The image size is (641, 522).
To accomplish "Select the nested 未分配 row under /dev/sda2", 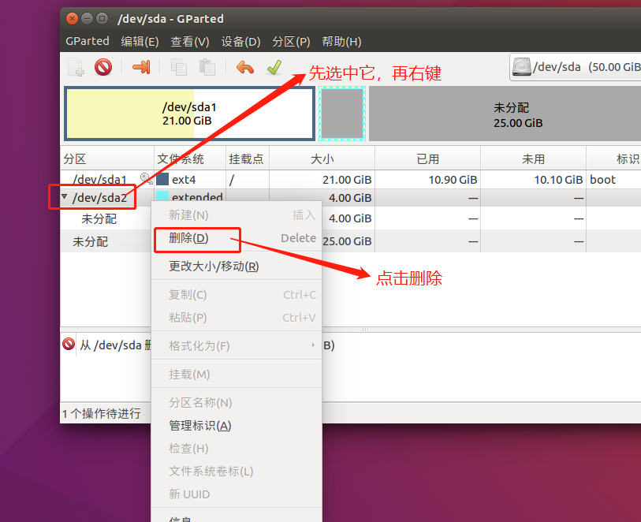I will pos(351,218).
